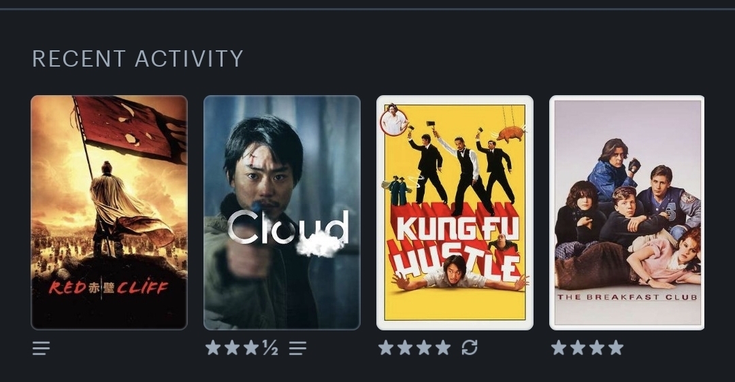735x382 pixels.
Task: Click the first star under Kung Fu Hustle
Action: click(x=386, y=348)
